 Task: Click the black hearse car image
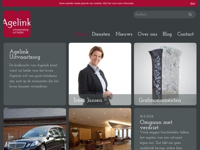click(35, 129)
